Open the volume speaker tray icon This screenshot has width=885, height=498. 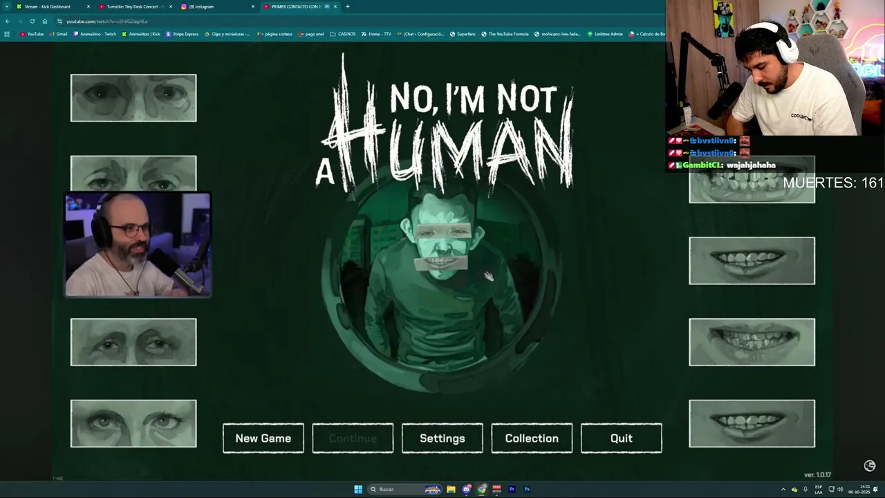pos(840,489)
